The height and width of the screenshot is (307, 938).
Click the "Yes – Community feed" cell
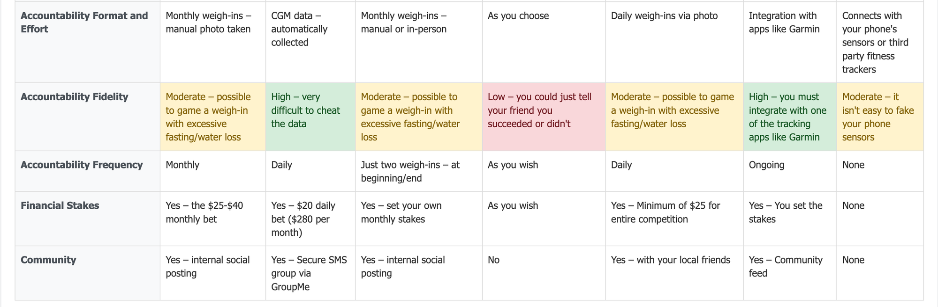pyautogui.click(x=786, y=266)
